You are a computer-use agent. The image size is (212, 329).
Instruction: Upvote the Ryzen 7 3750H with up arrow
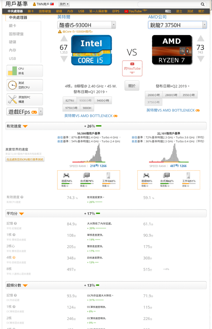pyautogui.click(x=201, y=38)
